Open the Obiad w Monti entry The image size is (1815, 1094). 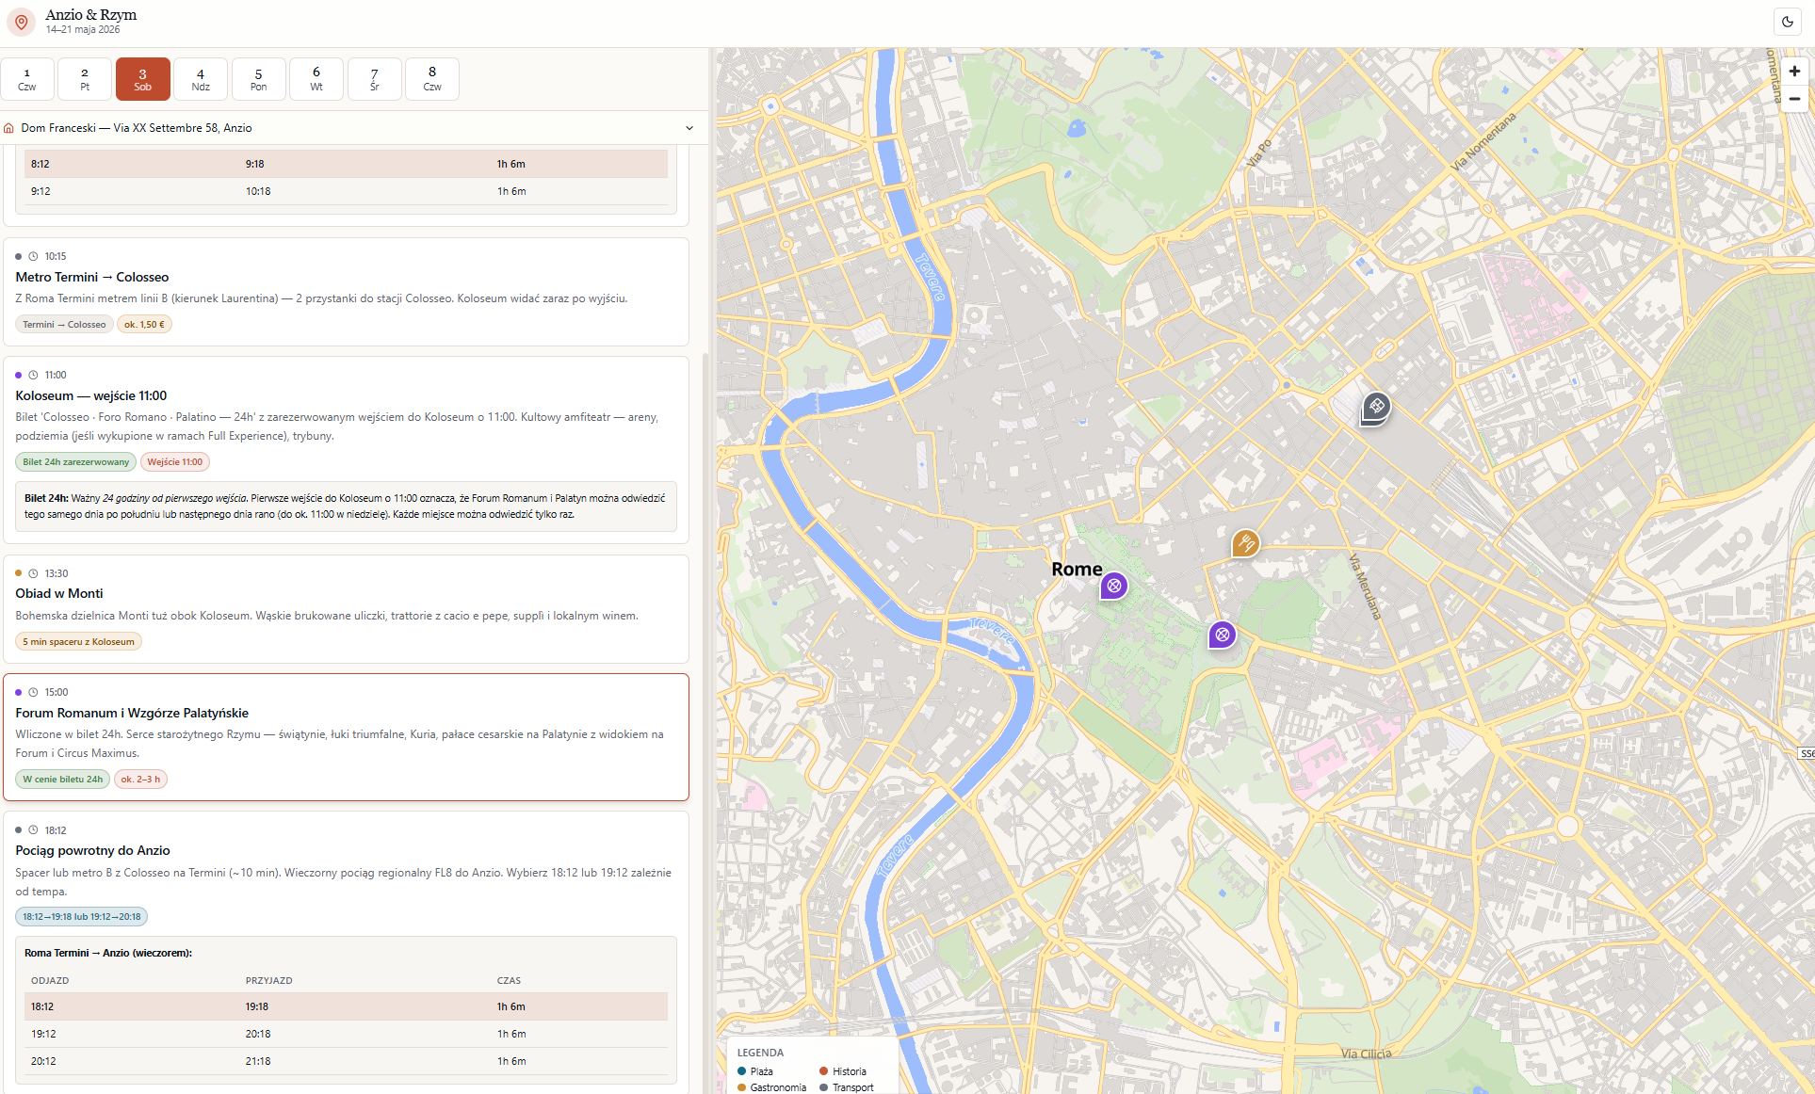click(346, 609)
